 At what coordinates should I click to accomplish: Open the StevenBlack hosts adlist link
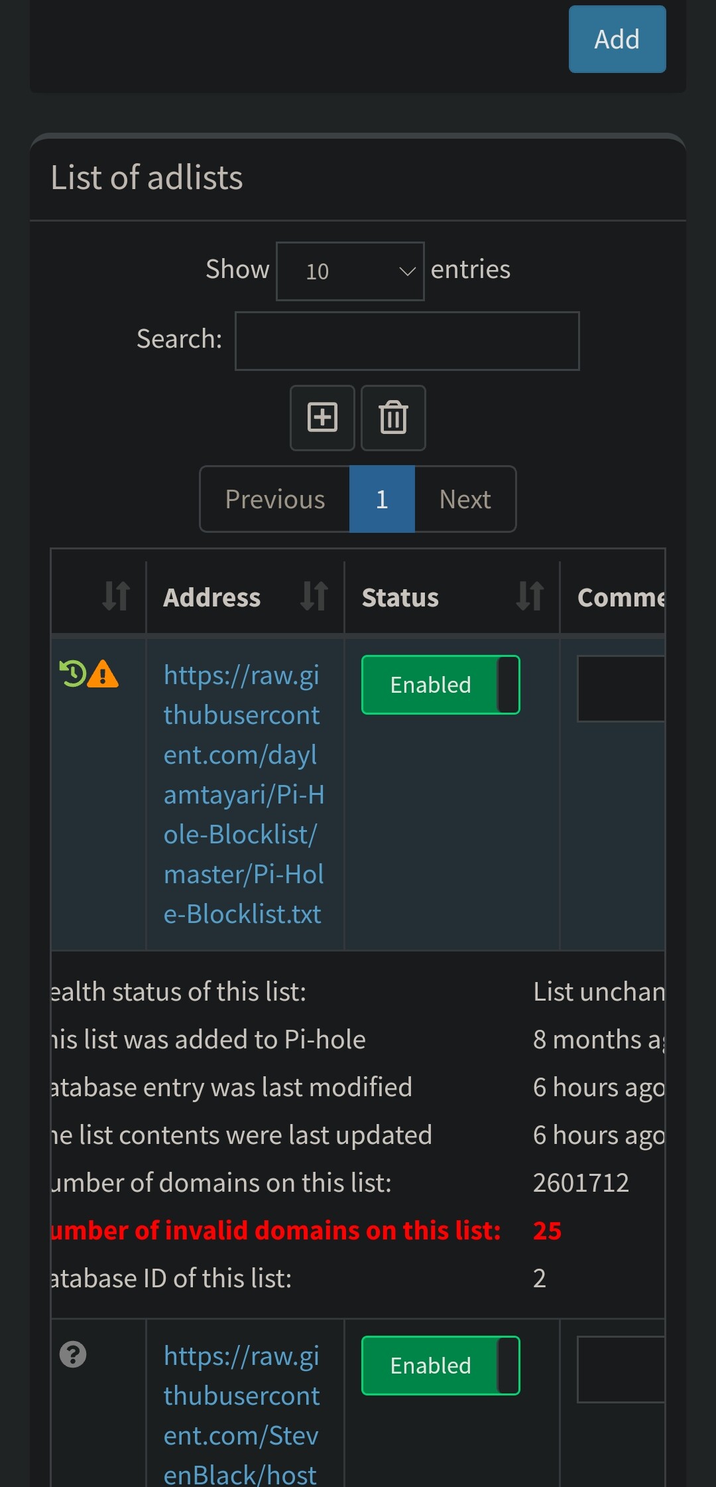tap(242, 1413)
